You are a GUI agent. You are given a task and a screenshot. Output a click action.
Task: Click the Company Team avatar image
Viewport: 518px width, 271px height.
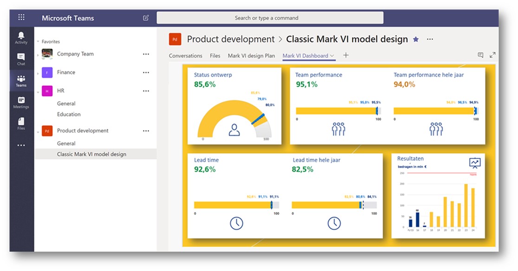pyautogui.click(x=47, y=54)
